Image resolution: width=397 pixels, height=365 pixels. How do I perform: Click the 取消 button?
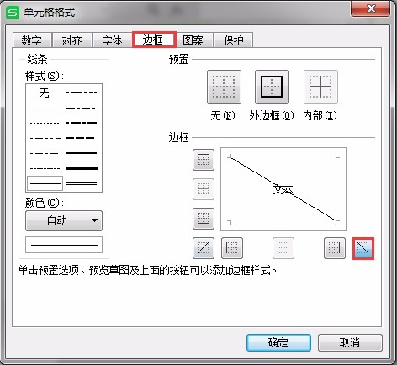point(350,343)
